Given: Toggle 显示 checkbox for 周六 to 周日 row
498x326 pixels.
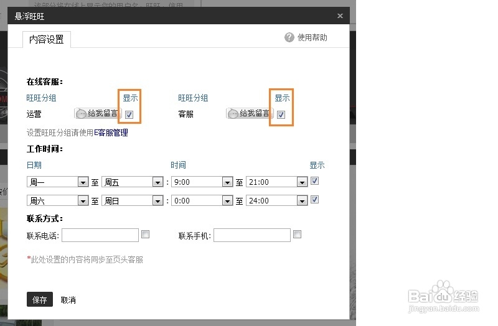Looking at the screenshot, I should (x=314, y=200).
